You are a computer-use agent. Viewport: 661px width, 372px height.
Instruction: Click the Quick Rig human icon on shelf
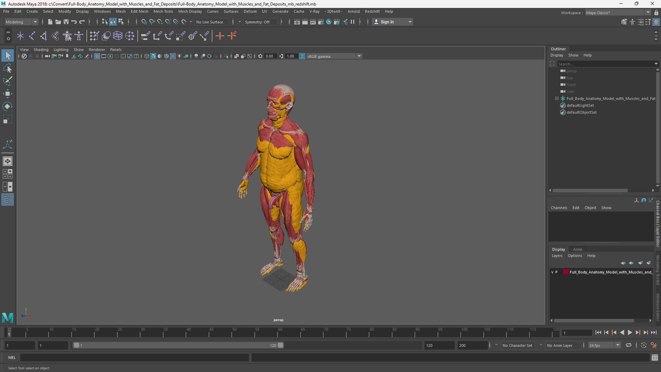coord(67,36)
